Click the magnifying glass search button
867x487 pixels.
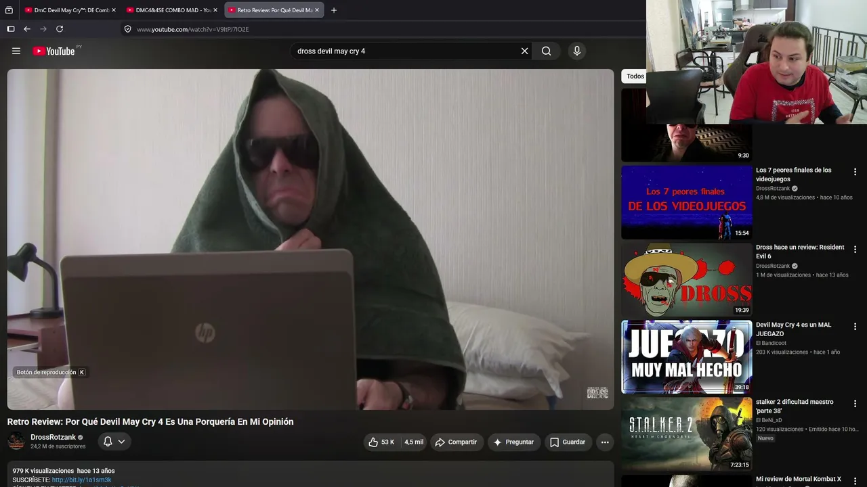click(546, 51)
